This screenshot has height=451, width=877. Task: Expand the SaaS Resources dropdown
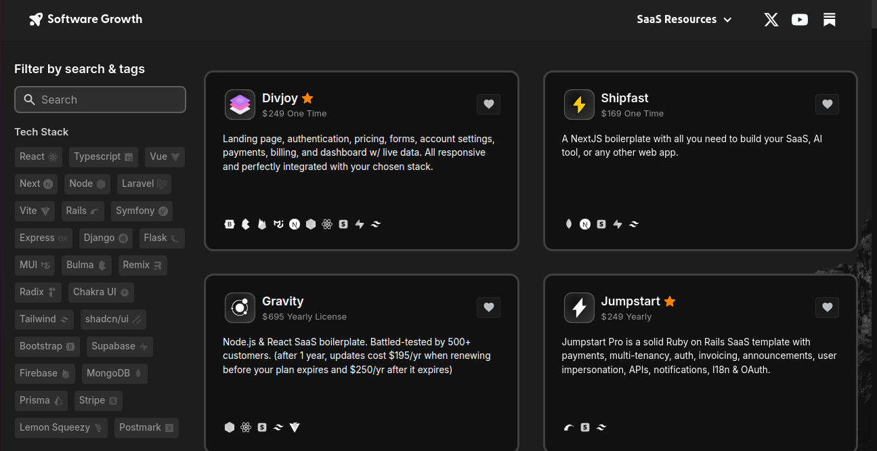pos(684,20)
